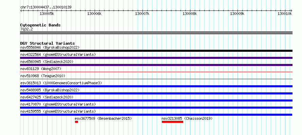Click the 130005k ruler position

(x=47, y=14)
